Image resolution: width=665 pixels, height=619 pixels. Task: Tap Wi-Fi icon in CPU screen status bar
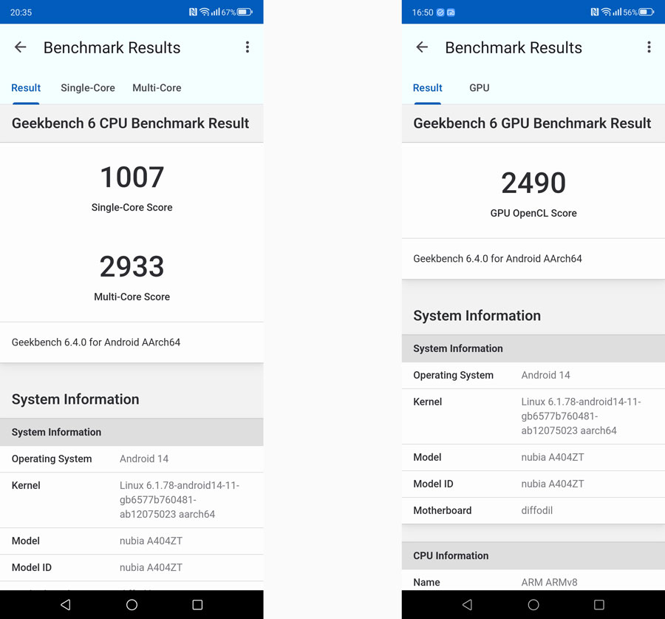click(205, 12)
